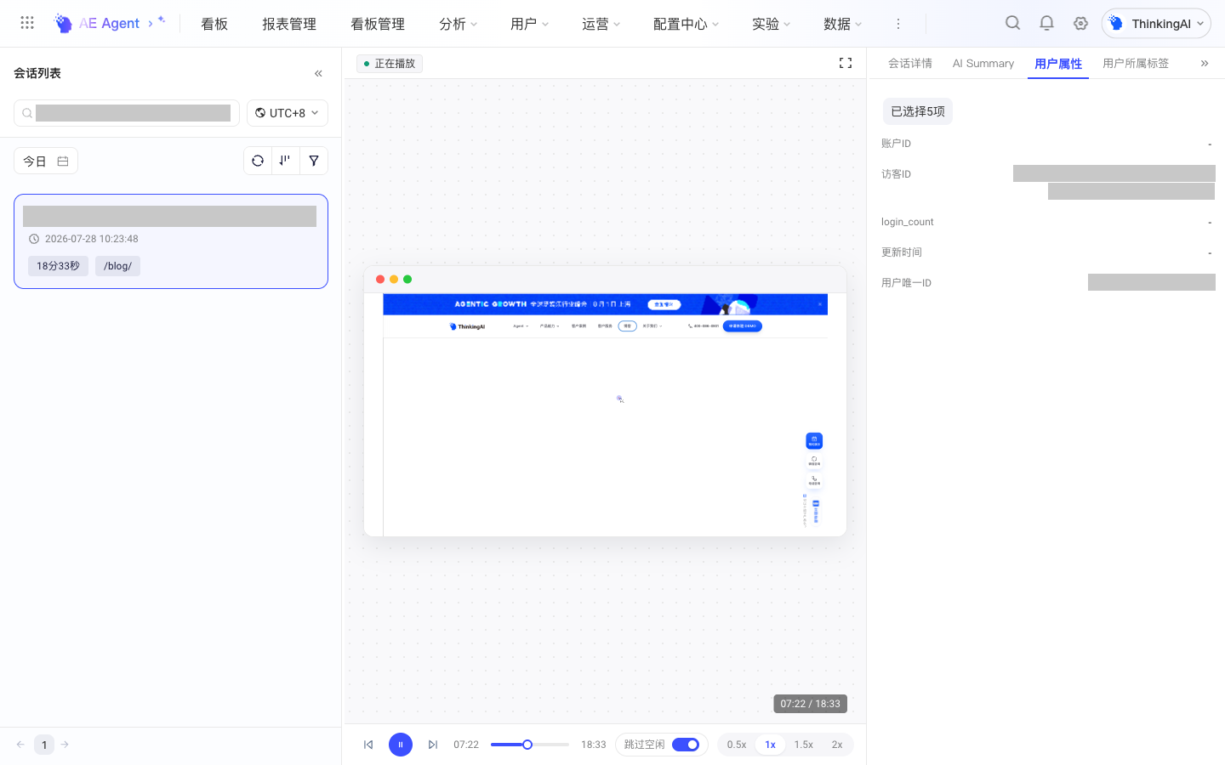Click the 已选择5项 button
Viewport: 1225px width, 765px height.
[918, 111]
